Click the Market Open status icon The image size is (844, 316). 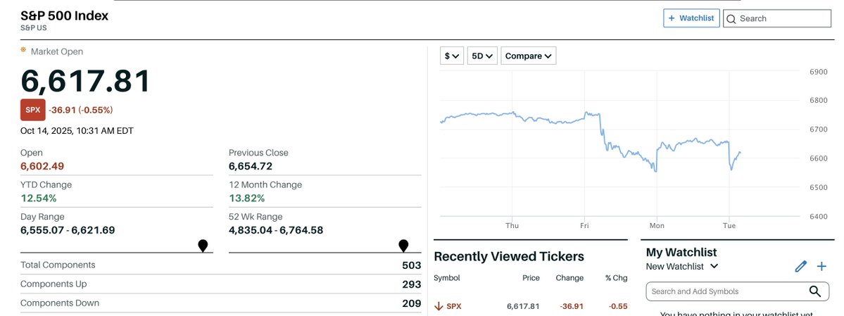tap(23, 50)
